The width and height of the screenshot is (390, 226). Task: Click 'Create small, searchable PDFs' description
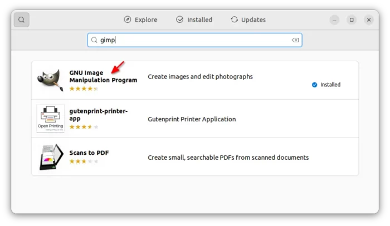click(x=228, y=158)
